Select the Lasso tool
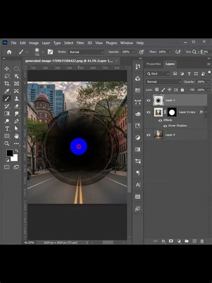Image resolution: width=212 pixels, height=283 pixels. coord(7,76)
